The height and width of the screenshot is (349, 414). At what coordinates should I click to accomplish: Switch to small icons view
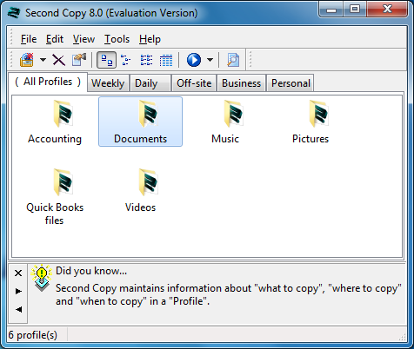125,60
